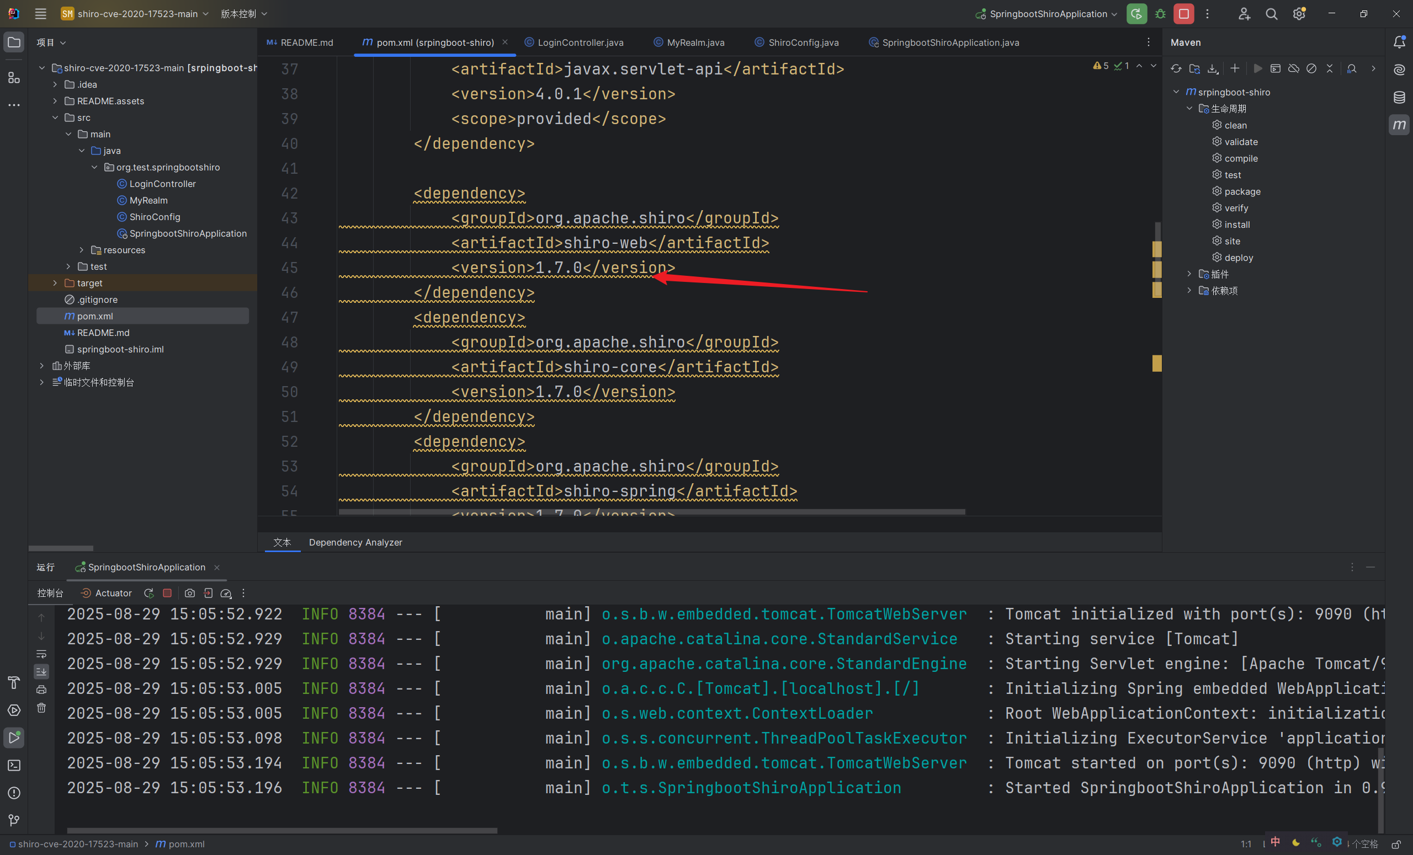Open Git version control tool window

(14, 820)
